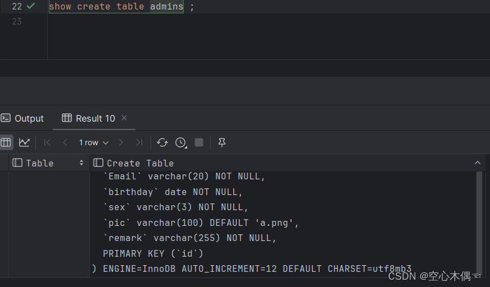The height and width of the screenshot is (287, 490).
Task: Click the green checkmark on line 22
Action: [30, 6]
